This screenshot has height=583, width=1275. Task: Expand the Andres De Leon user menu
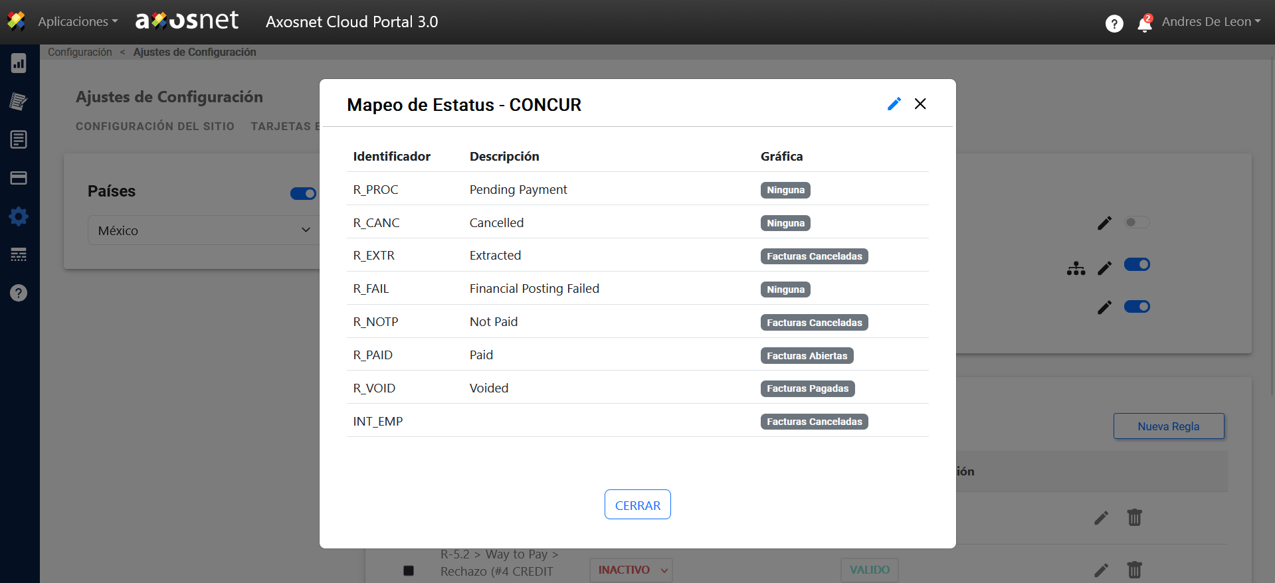pyautogui.click(x=1211, y=22)
